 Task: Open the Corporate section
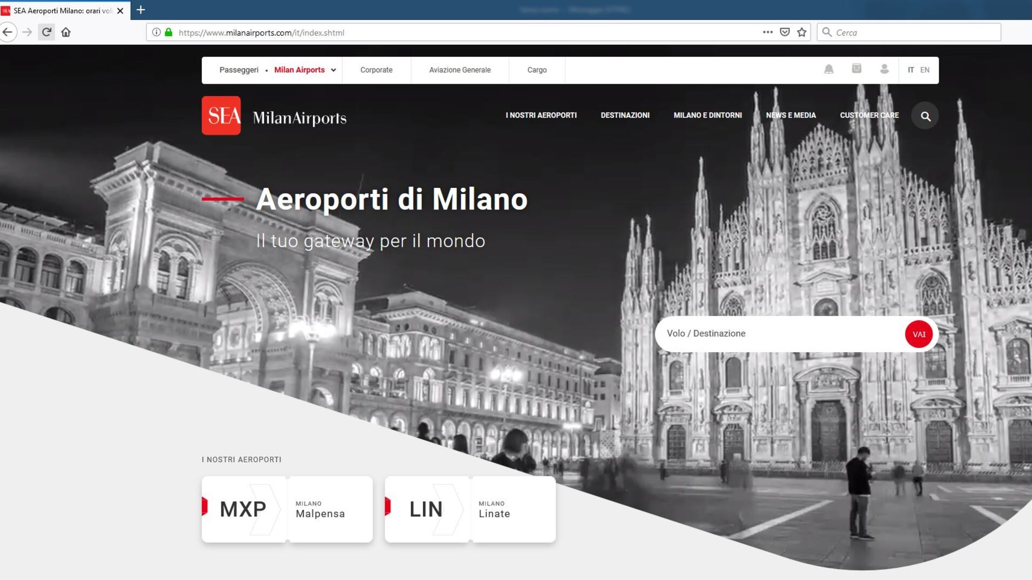[376, 70]
